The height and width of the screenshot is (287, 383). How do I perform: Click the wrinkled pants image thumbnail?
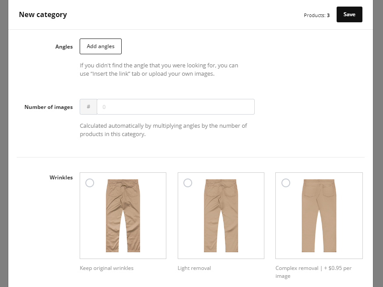point(123,216)
